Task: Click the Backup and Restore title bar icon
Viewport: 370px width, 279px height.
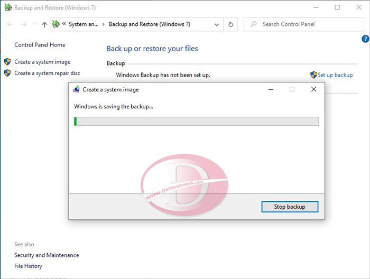Action: (8, 7)
